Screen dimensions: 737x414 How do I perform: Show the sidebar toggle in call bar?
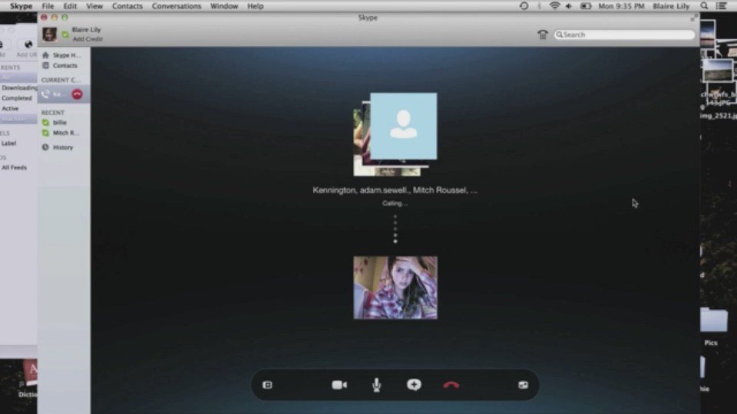(x=267, y=385)
